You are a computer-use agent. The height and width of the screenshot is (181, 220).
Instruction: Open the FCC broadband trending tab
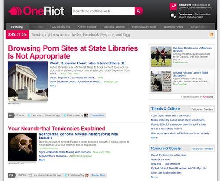point(60,27)
